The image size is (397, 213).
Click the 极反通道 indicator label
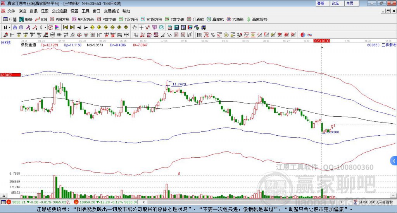click(28, 45)
